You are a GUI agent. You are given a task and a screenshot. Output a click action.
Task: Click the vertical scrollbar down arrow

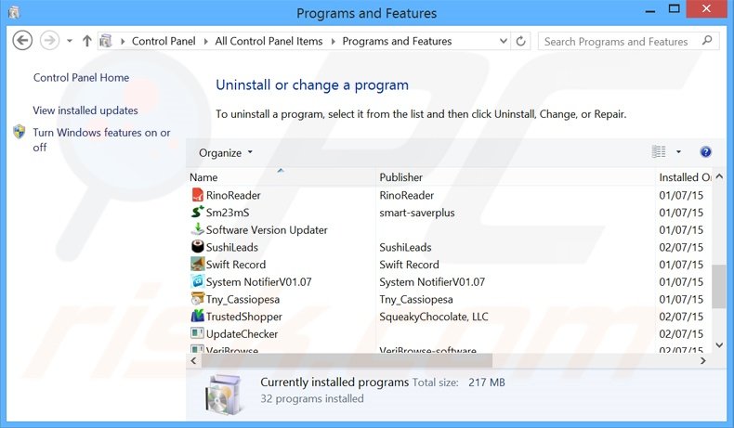pyautogui.click(x=719, y=345)
